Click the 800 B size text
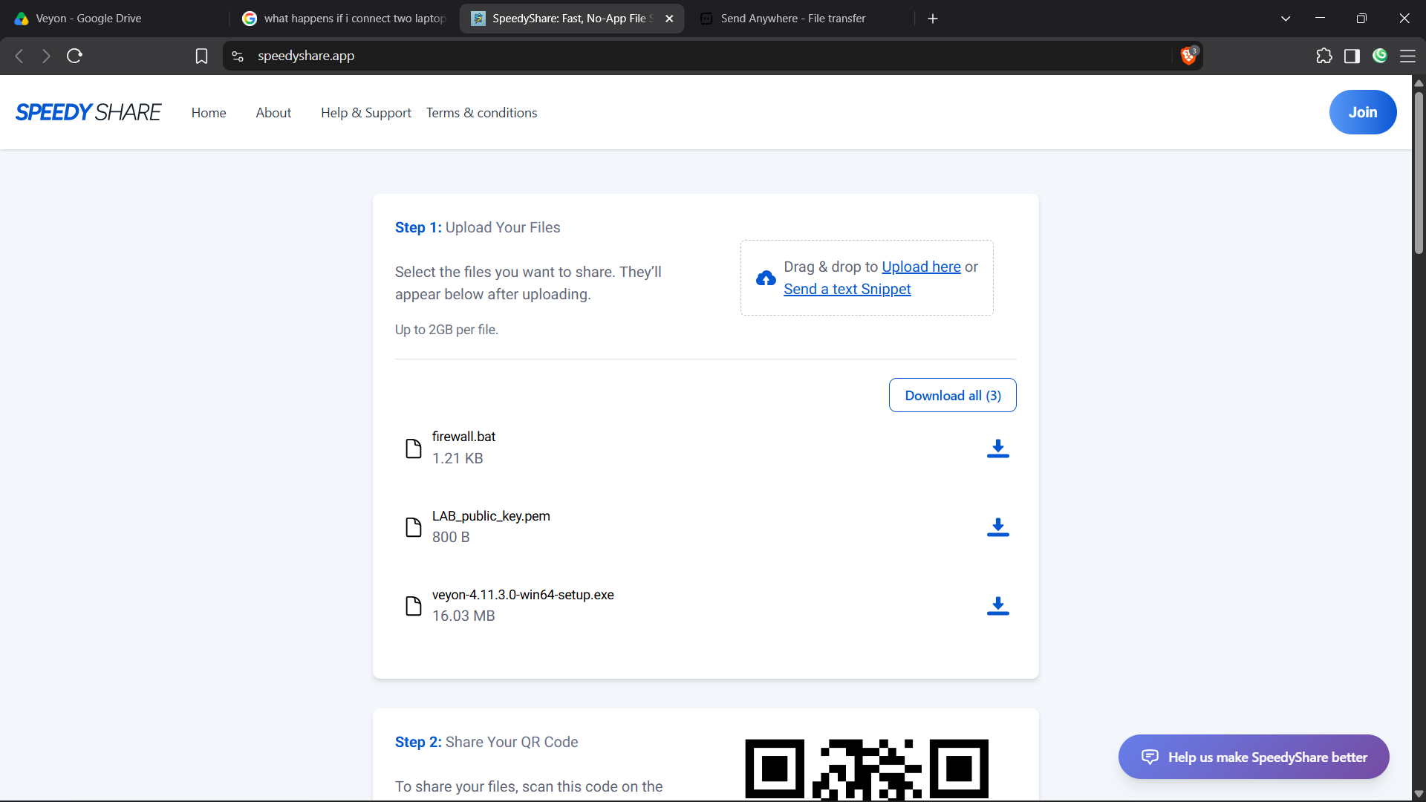Image resolution: width=1426 pixels, height=802 pixels. point(451,537)
